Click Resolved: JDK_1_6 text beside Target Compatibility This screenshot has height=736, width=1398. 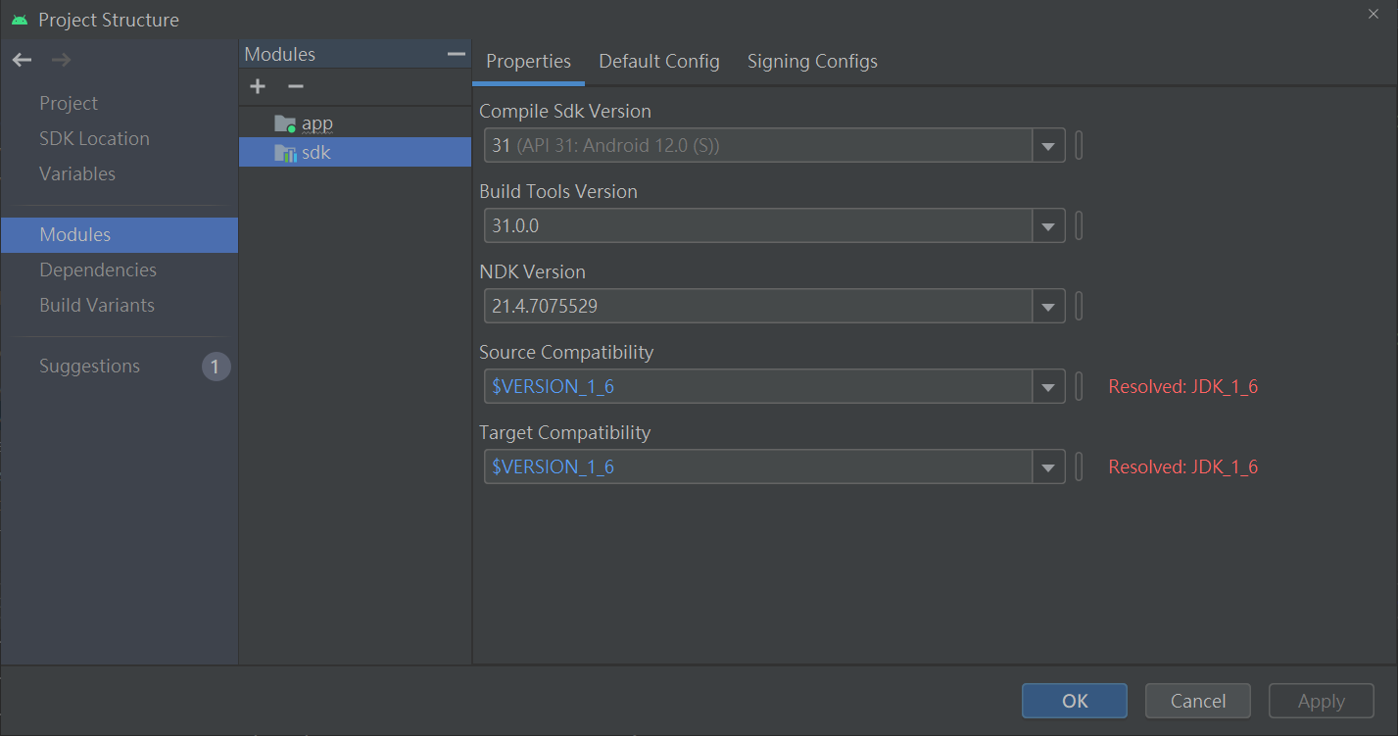click(1182, 467)
